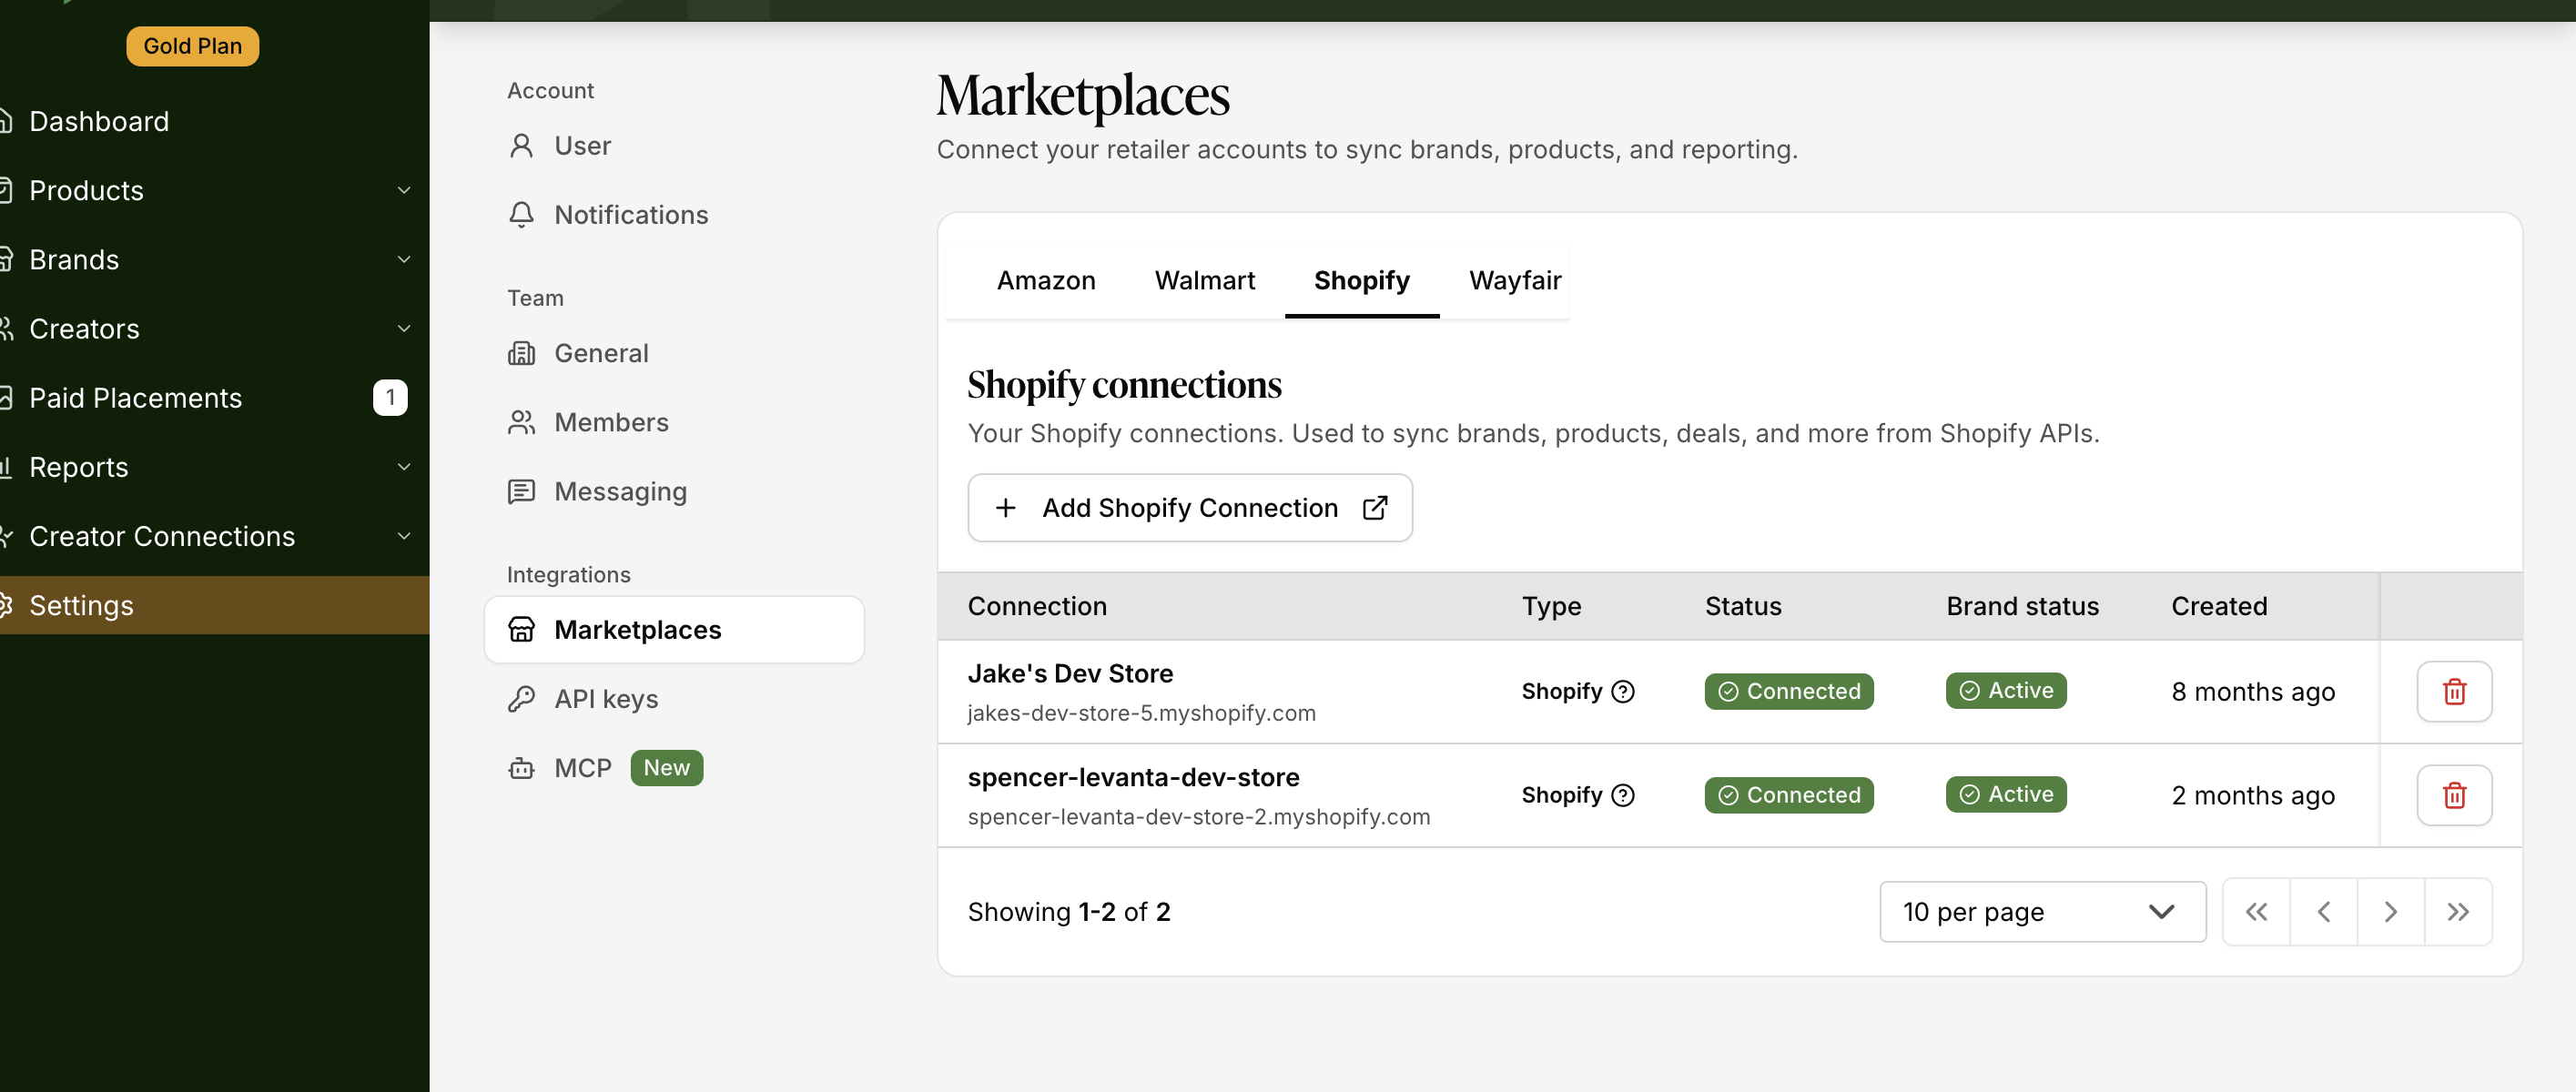Screen dimensions: 2576x1092
Task: Open Paid Placements in the sidebar
Action: pyautogui.click(x=135, y=398)
